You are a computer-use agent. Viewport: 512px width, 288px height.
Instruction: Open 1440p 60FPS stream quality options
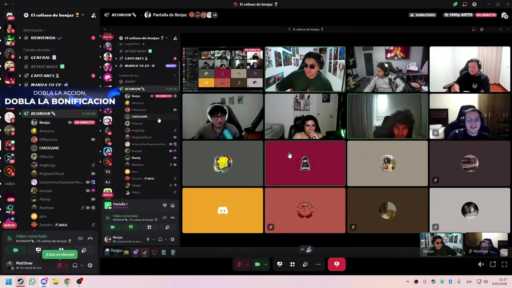pos(458,15)
